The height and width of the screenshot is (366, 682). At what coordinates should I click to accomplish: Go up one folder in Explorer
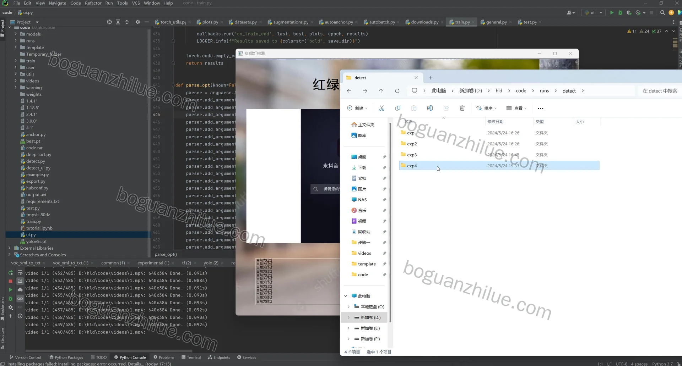381,91
